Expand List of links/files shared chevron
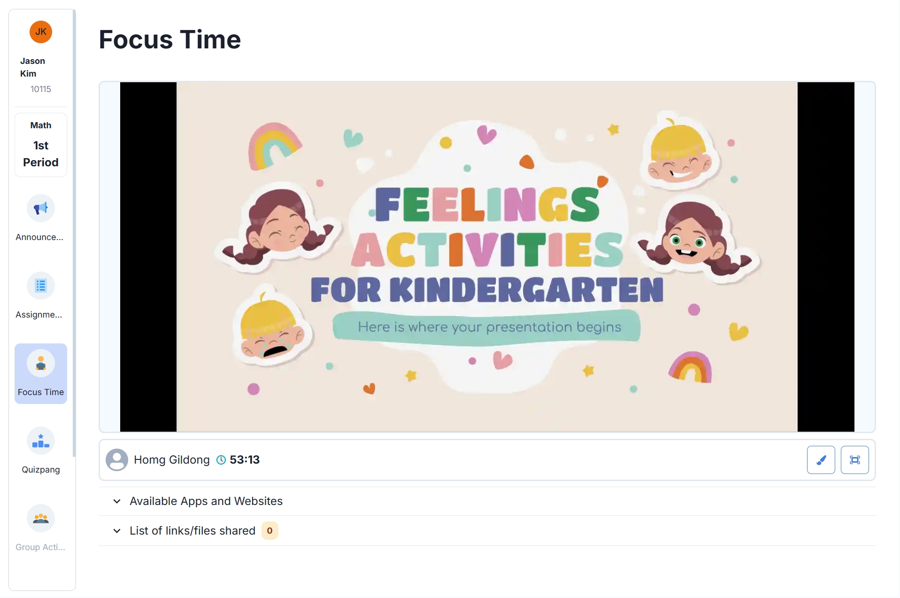Viewport: 900px width, 598px height. click(117, 531)
